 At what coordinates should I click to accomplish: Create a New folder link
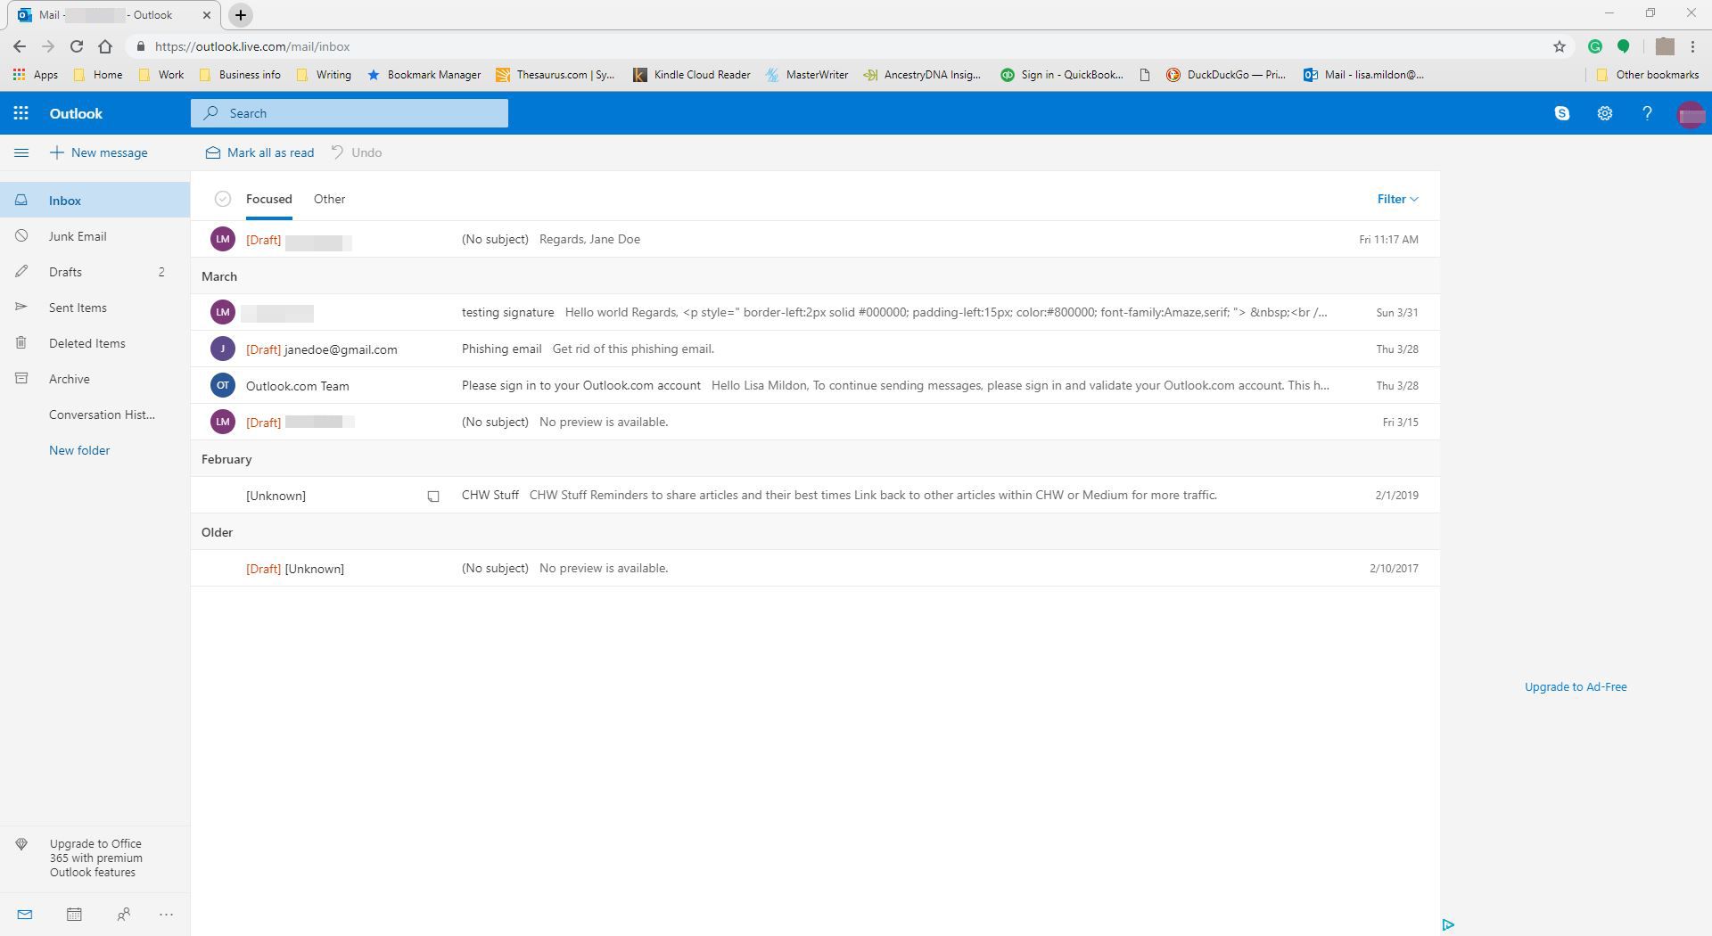coord(79,450)
